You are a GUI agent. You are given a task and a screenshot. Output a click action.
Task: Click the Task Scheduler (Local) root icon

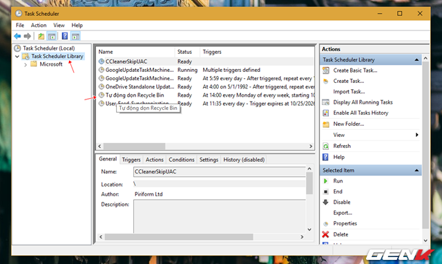pyautogui.click(x=17, y=48)
